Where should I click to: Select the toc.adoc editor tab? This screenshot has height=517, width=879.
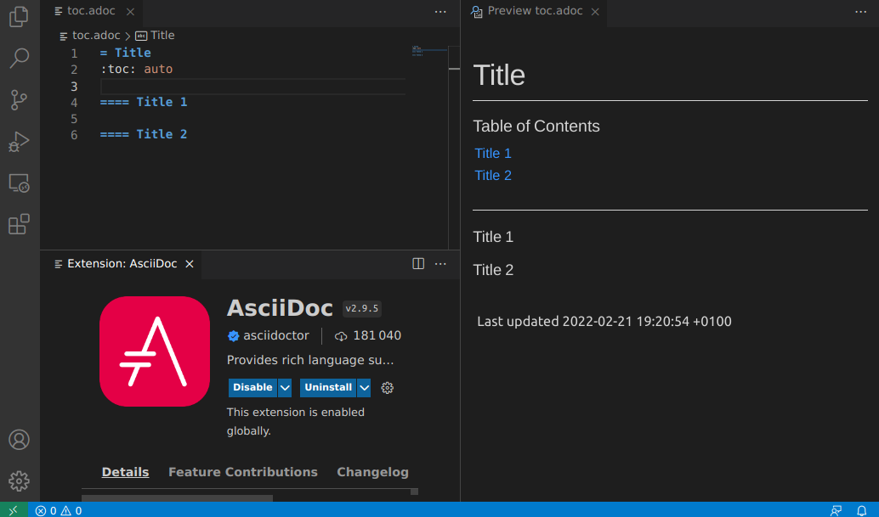pos(91,11)
